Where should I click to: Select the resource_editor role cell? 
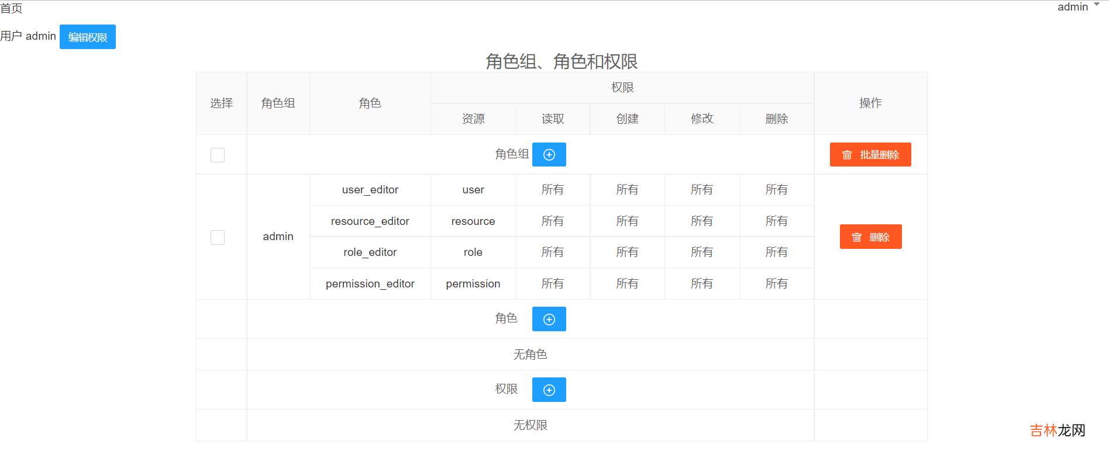[x=370, y=221]
